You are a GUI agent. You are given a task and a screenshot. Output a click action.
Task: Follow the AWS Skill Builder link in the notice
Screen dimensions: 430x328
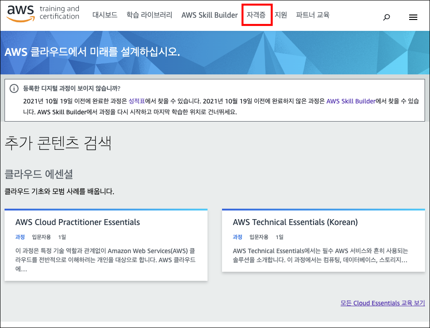[351, 101]
